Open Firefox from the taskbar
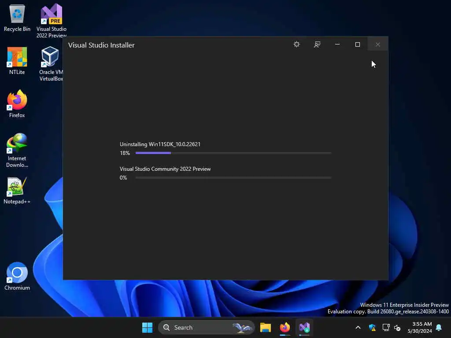This screenshot has height=338, width=451. tap(285, 327)
